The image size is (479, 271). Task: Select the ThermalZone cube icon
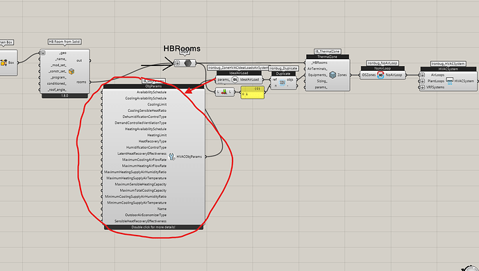(x=333, y=75)
